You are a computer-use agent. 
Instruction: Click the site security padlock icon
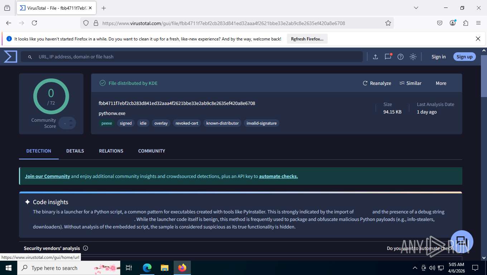[x=96, y=23]
